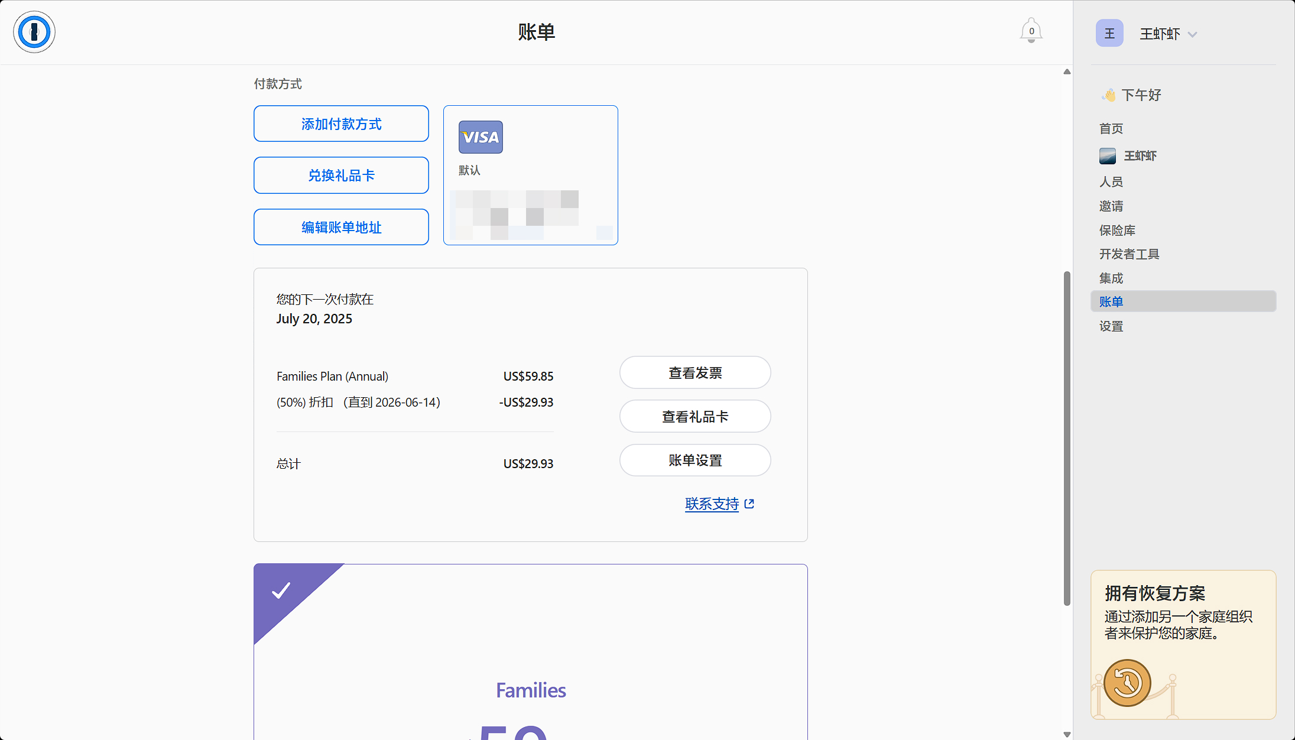This screenshot has height=740, width=1295.
Task: Open 保险库 in the sidebar
Action: tap(1117, 230)
